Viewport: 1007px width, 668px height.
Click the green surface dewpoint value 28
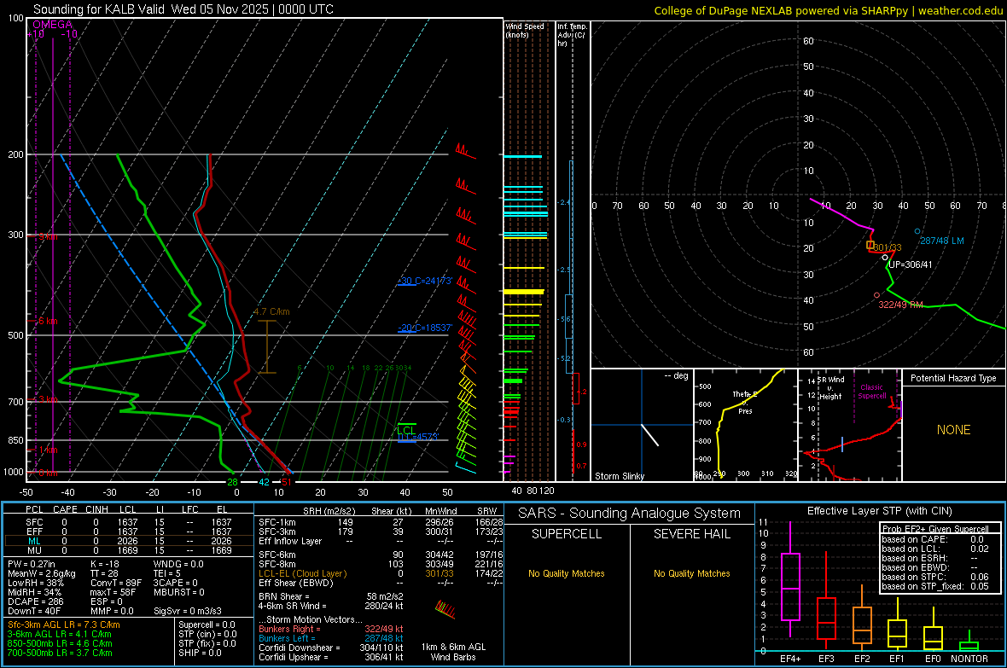click(x=232, y=482)
